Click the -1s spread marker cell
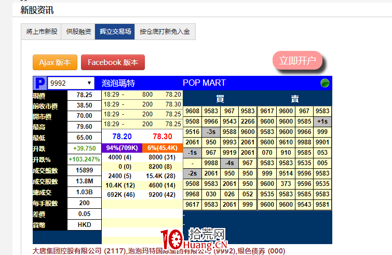The height and width of the screenshot is (255, 392). (192, 153)
